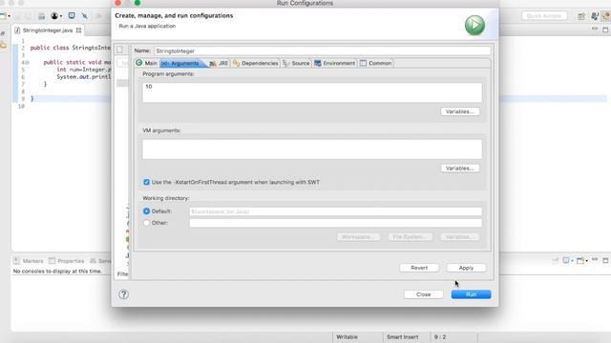Switch to the Main tab
Viewport: 611px width, 343px height.
tap(146, 63)
